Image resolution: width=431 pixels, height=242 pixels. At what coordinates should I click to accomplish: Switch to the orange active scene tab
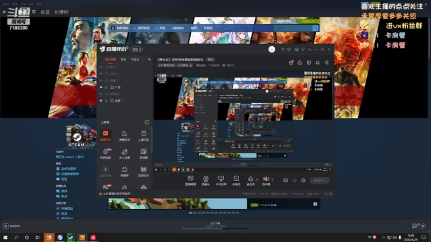click(x=110, y=59)
